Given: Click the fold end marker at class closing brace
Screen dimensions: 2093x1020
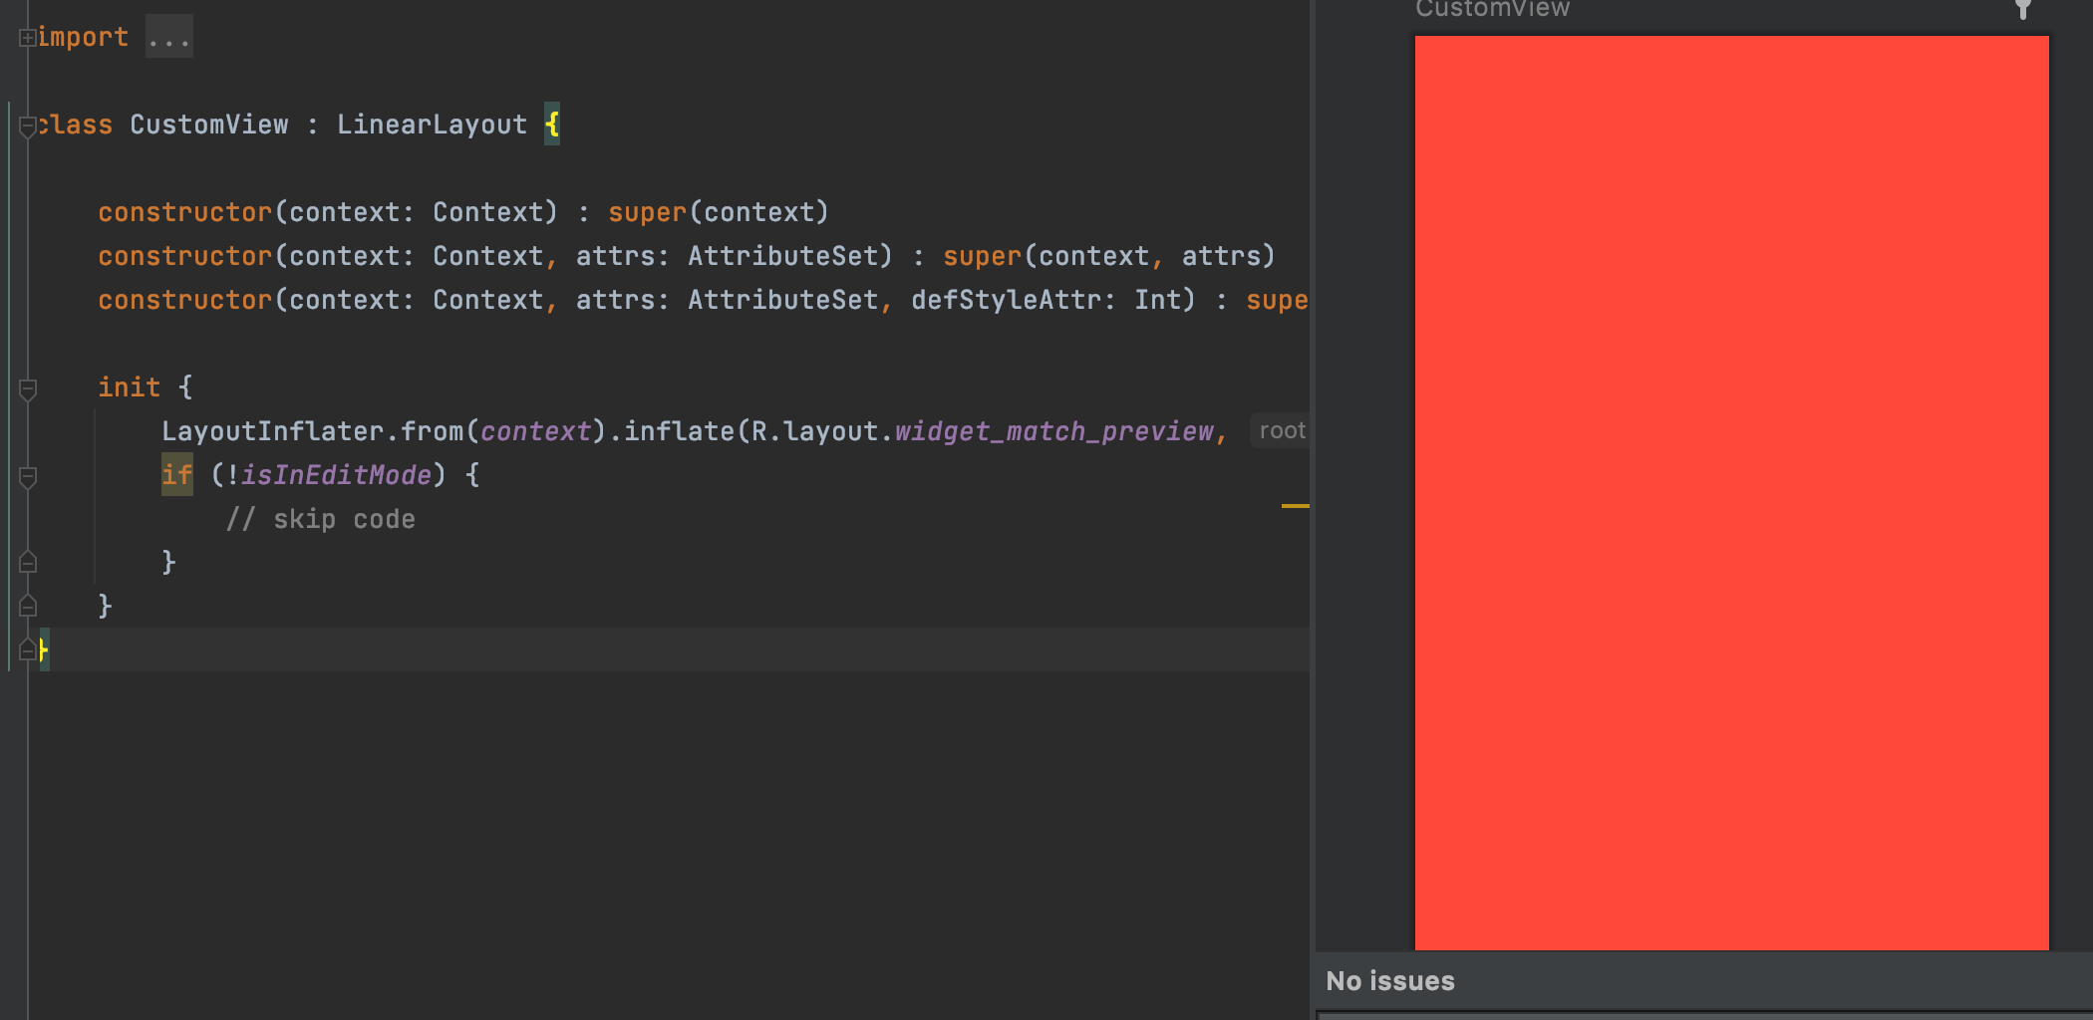Looking at the screenshot, I should (x=28, y=650).
